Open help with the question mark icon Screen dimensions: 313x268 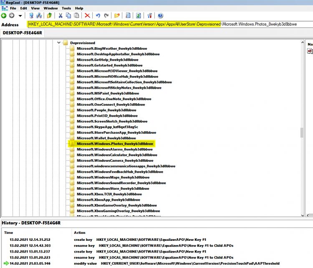pyautogui.click(x=160, y=15)
